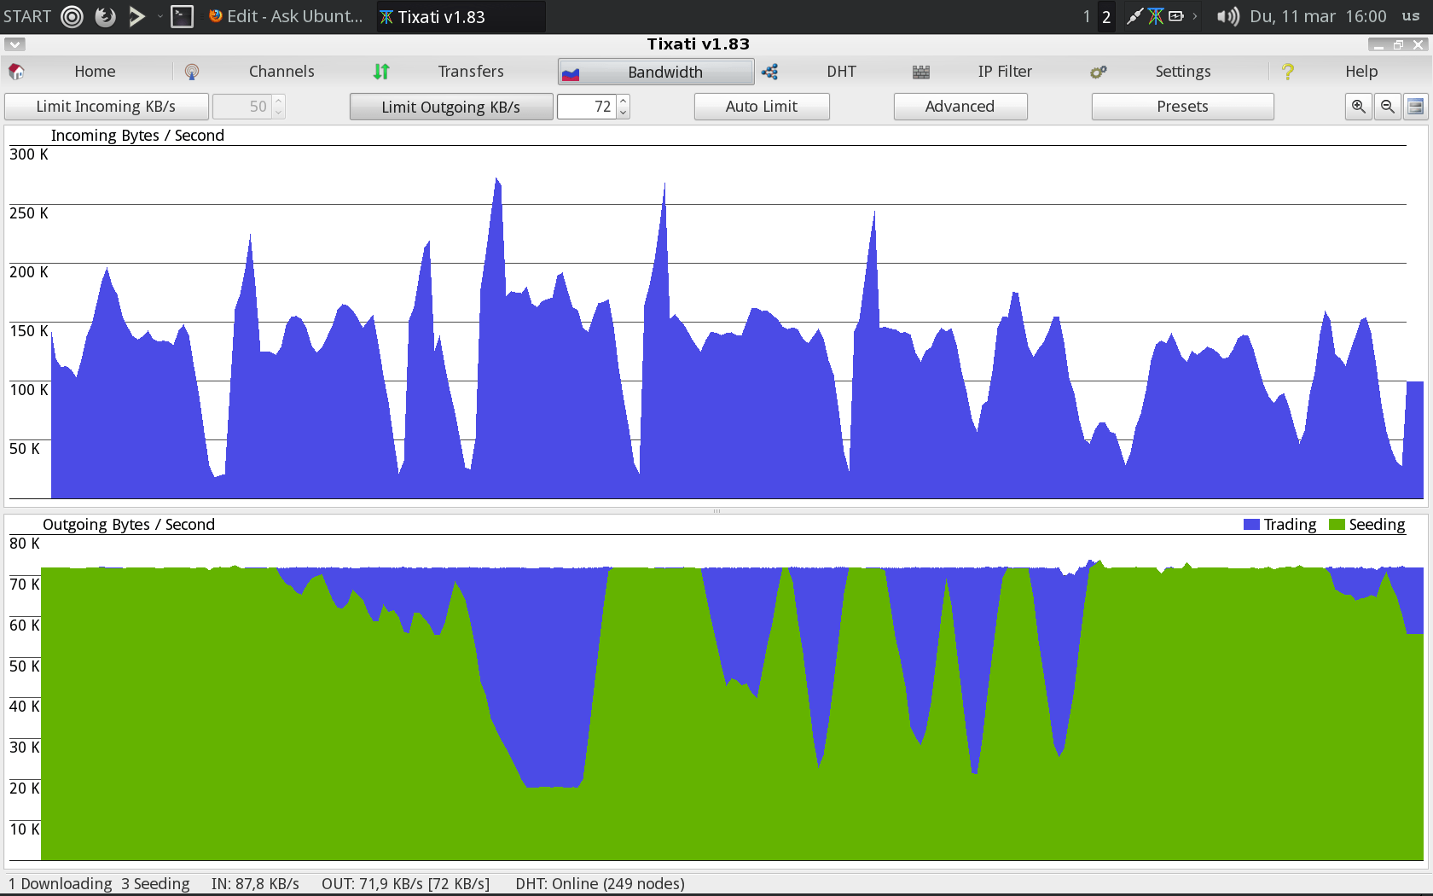Open the START menu
This screenshot has width=1433, height=896.
coord(27,16)
